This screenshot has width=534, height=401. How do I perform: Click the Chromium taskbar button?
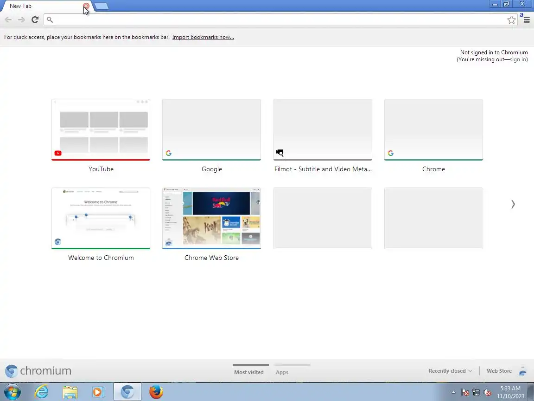127,392
